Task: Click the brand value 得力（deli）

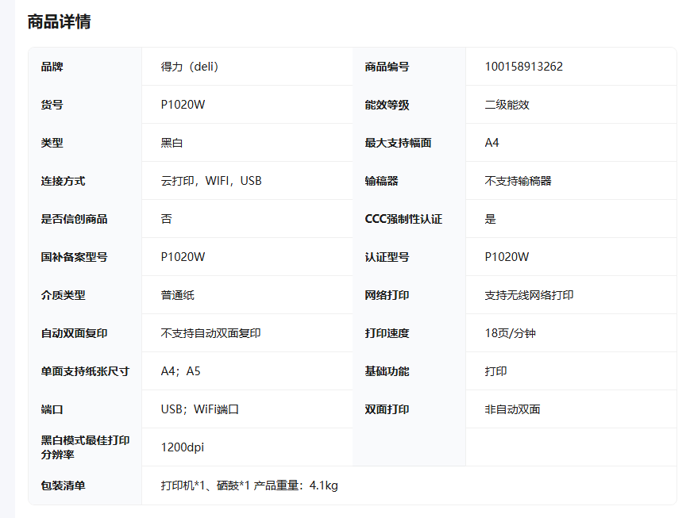Action: 190,67
